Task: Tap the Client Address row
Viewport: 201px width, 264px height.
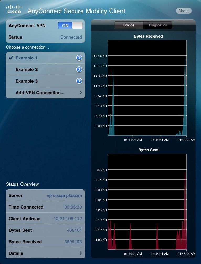Action: click(x=45, y=219)
